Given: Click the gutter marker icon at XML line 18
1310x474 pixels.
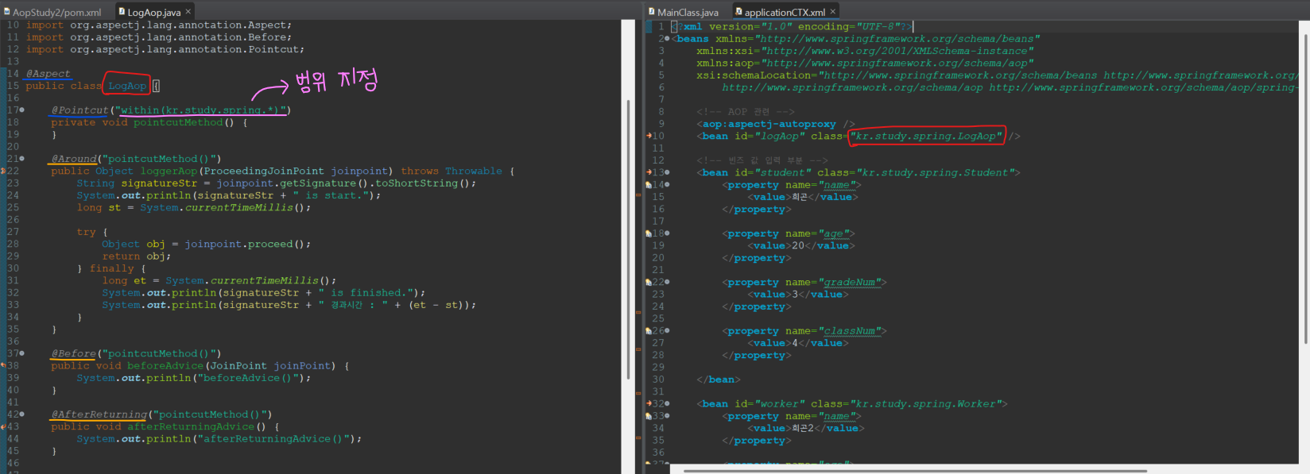Looking at the screenshot, I should point(649,233).
